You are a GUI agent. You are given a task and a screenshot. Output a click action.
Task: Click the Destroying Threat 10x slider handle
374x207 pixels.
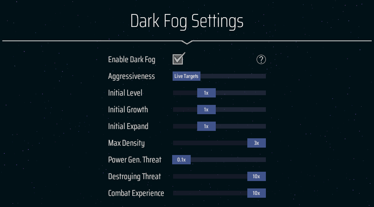click(x=256, y=176)
